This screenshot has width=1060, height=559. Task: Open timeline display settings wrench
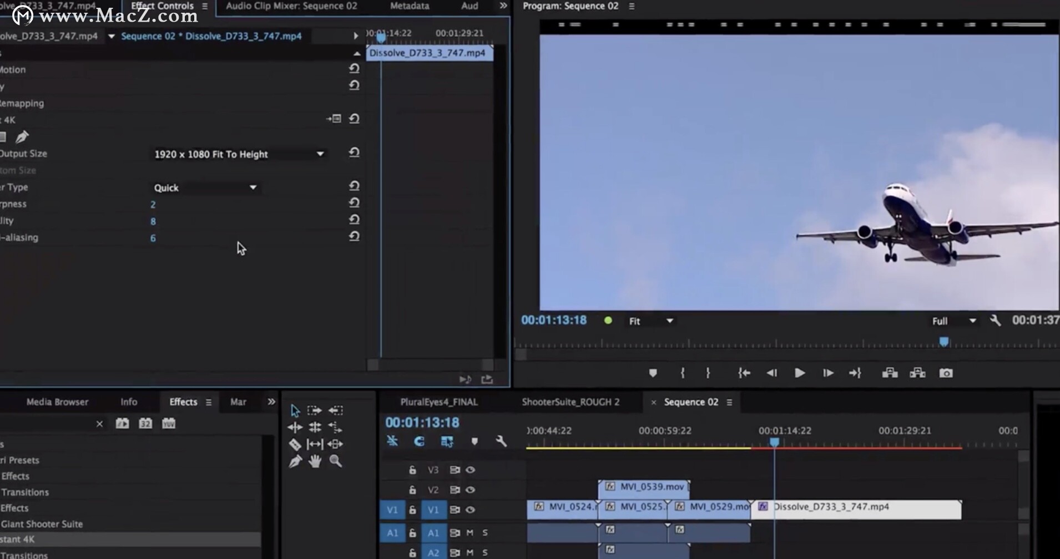pyautogui.click(x=501, y=441)
